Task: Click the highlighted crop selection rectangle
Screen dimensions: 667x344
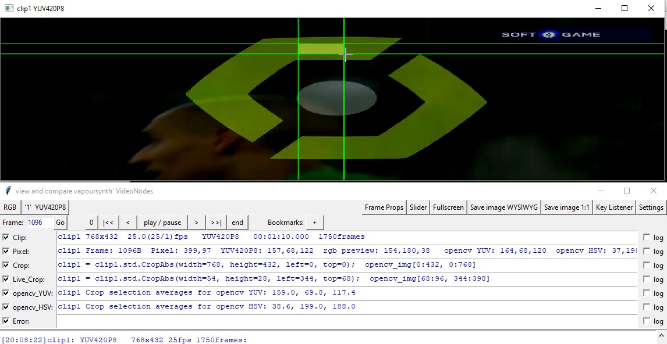Action: click(321, 49)
